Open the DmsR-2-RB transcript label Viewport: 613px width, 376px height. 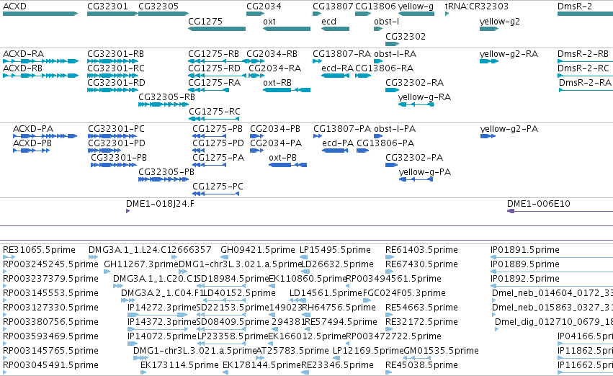(x=583, y=54)
